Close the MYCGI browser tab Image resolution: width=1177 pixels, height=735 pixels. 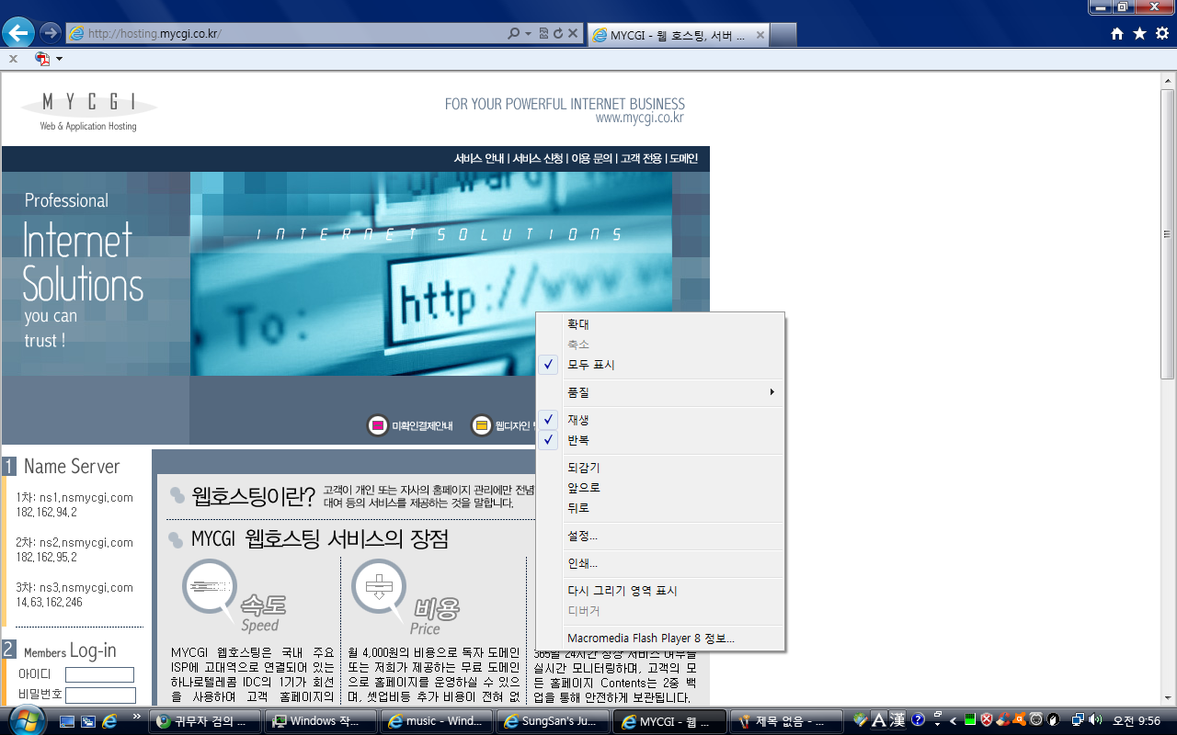760,35
